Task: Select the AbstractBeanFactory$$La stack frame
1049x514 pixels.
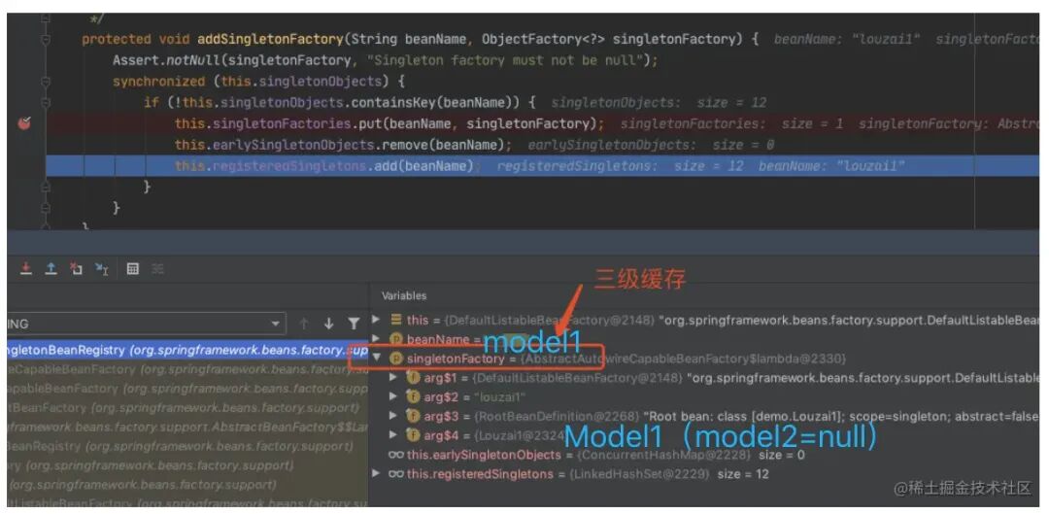Action: click(x=187, y=427)
